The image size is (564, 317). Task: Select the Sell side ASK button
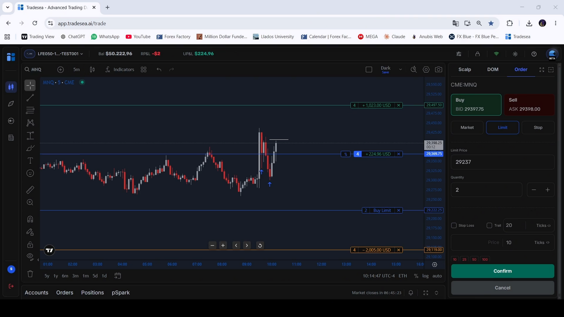click(529, 104)
